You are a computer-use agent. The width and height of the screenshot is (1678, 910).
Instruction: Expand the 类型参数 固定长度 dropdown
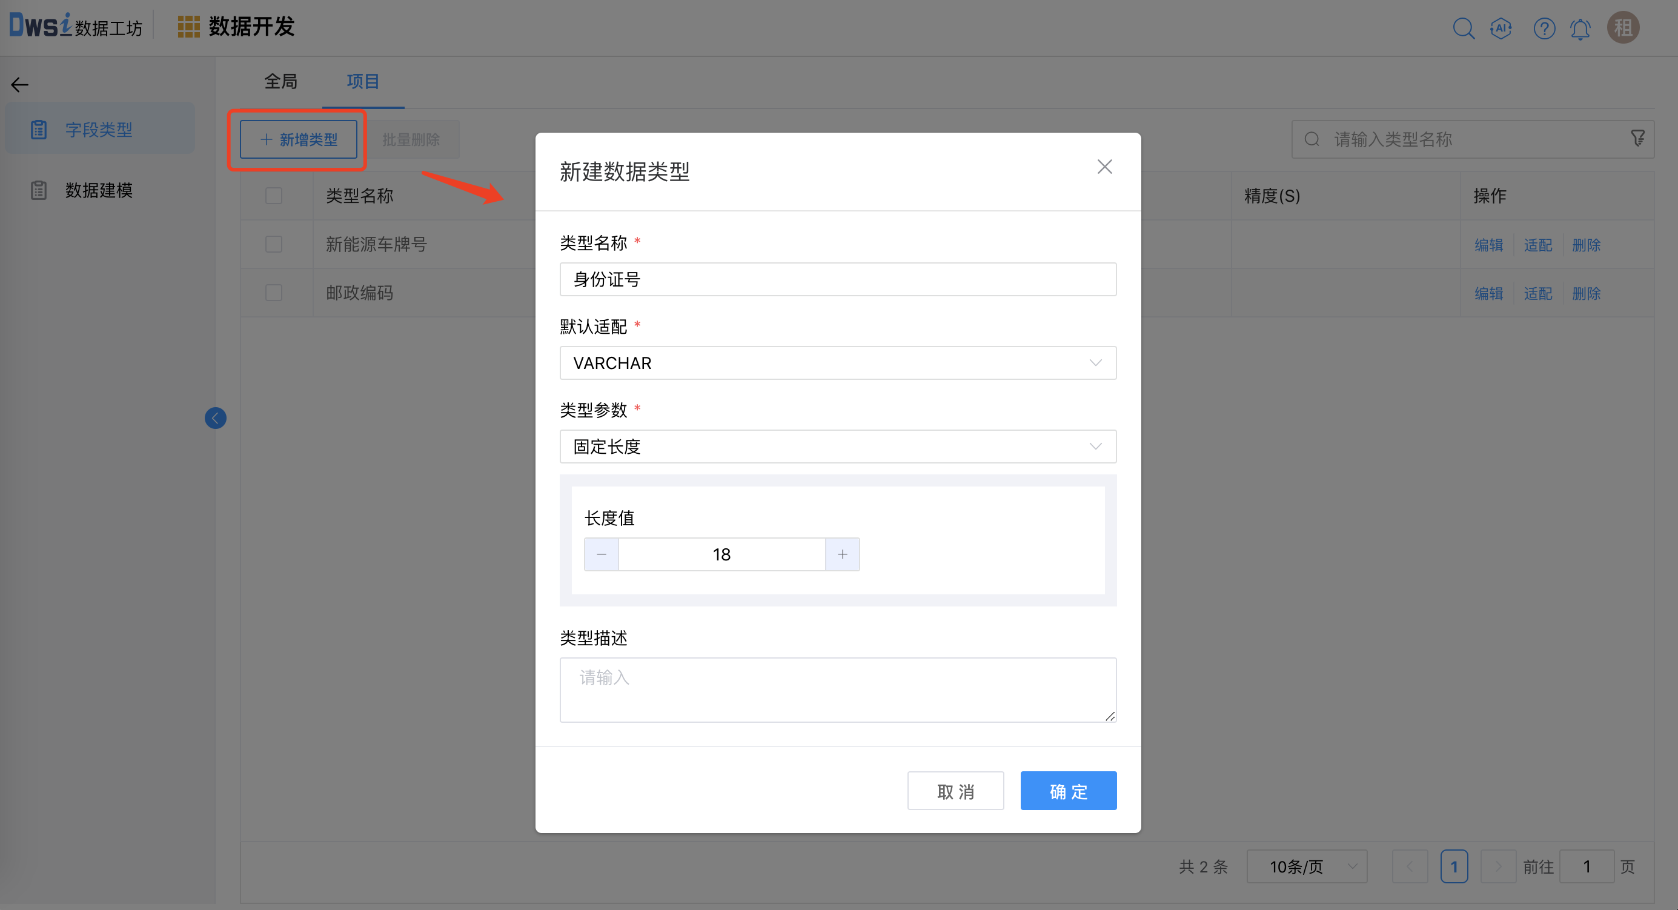838,446
